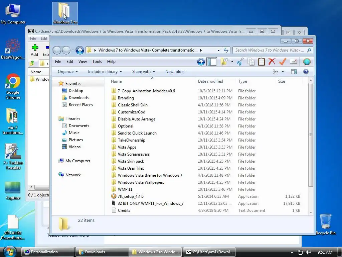Click the Classic Shell Up button in the toolbar
342x257 pixels.
pos(201,62)
